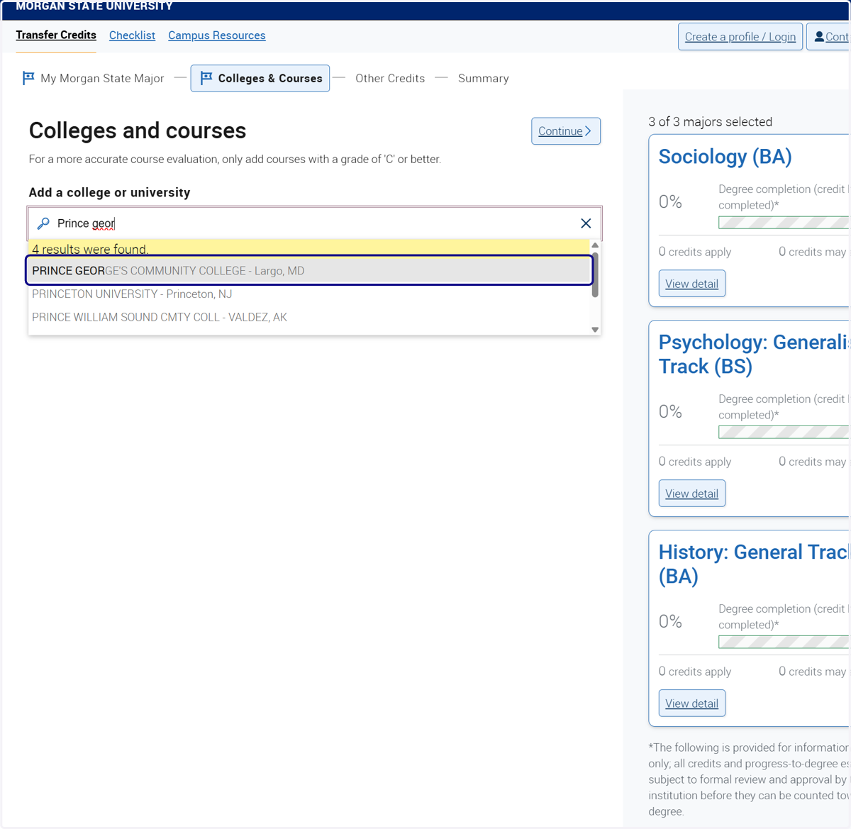851x829 pixels.
Task: Click the college search input field
Action: pyautogui.click(x=315, y=223)
